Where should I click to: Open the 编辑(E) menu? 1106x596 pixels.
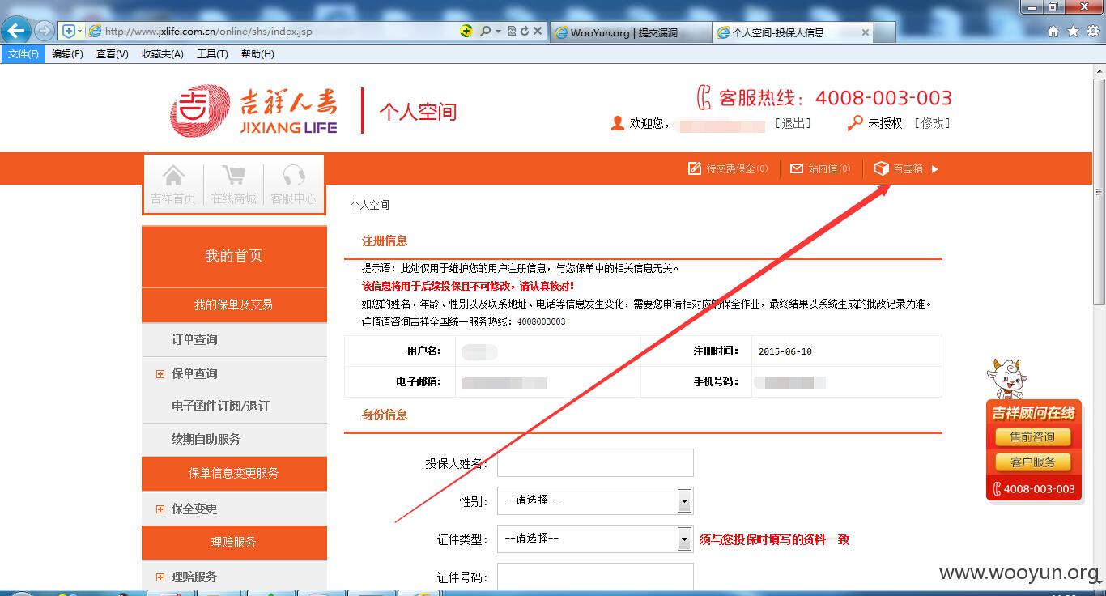67,54
